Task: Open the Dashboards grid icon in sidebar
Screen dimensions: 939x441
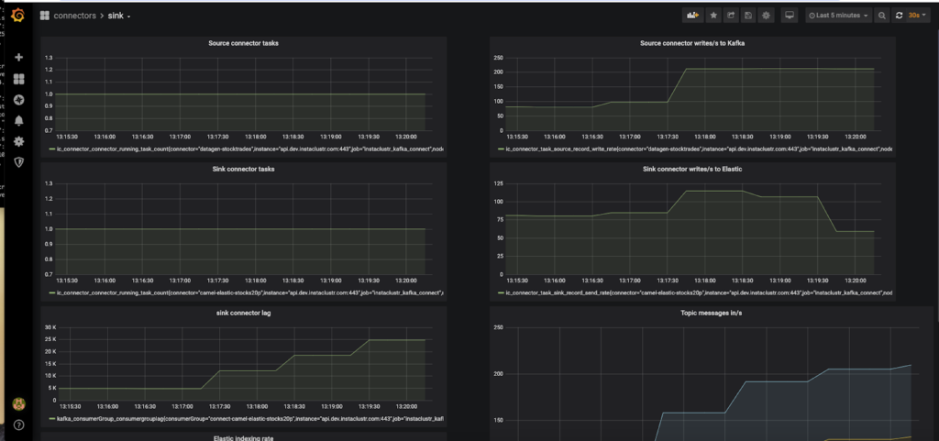Action: 18,79
